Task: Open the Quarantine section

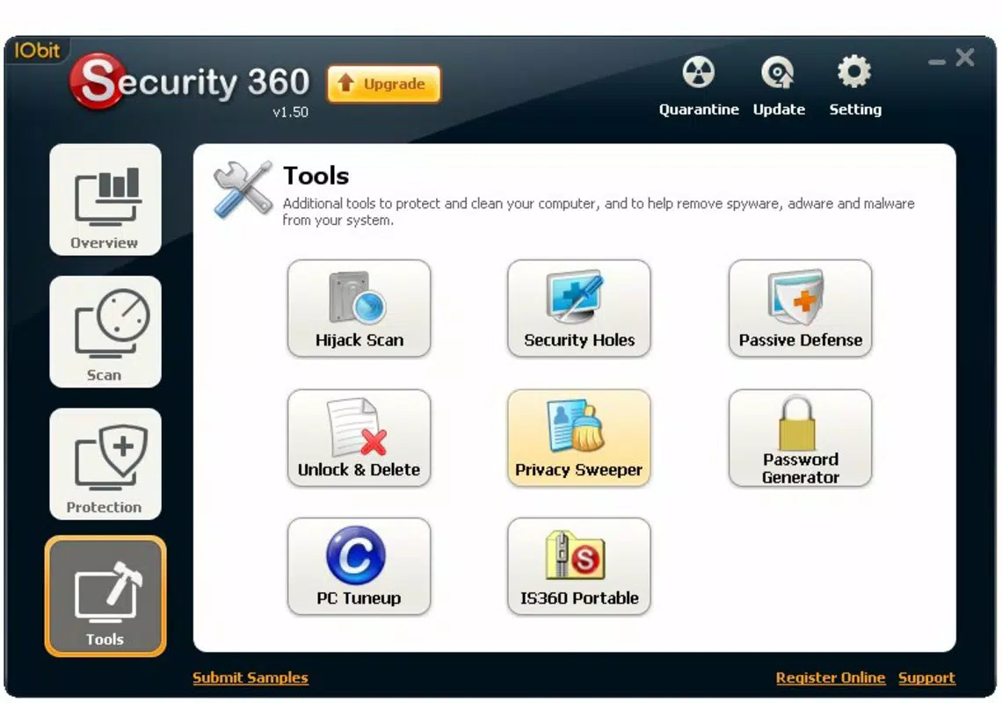Action: click(x=699, y=86)
